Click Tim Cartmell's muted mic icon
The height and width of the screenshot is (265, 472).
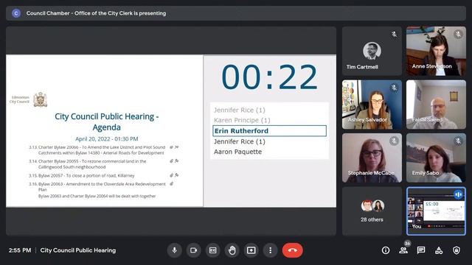coord(394,35)
